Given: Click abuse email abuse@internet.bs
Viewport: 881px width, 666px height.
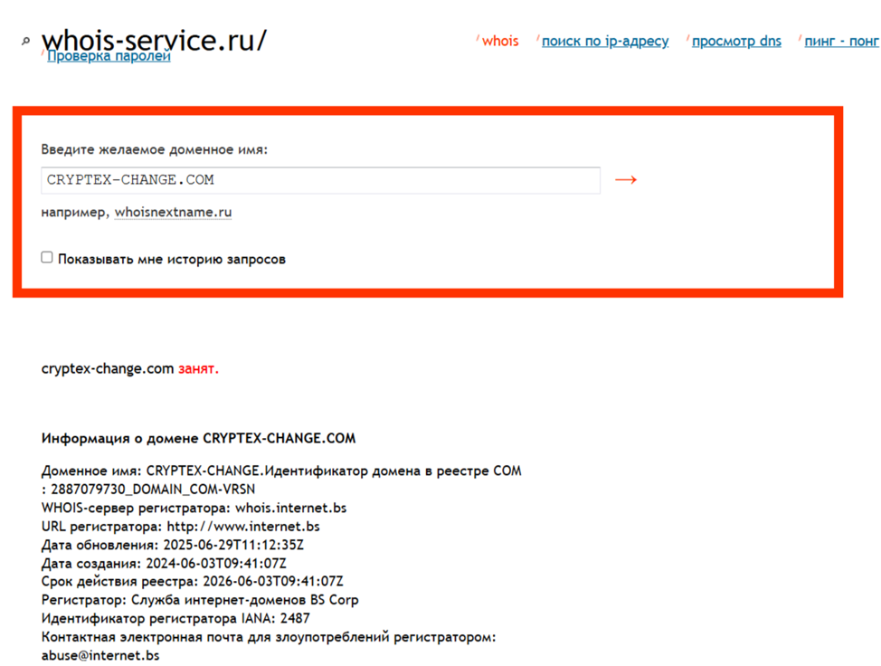Looking at the screenshot, I should click(100, 655).
